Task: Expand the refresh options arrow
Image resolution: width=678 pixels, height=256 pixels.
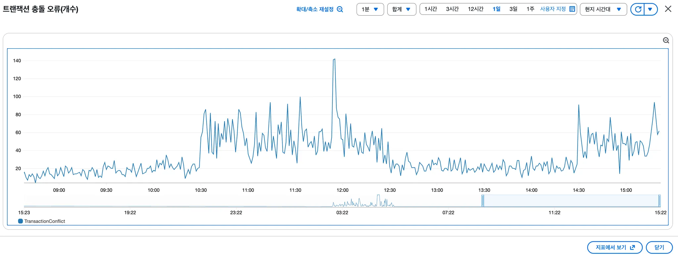Action: pyautogui.click(x=651, y=9)
